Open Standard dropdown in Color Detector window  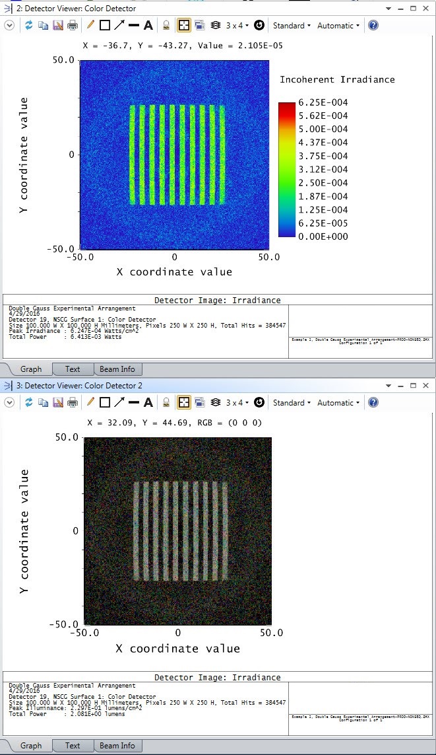pos(292,26)
